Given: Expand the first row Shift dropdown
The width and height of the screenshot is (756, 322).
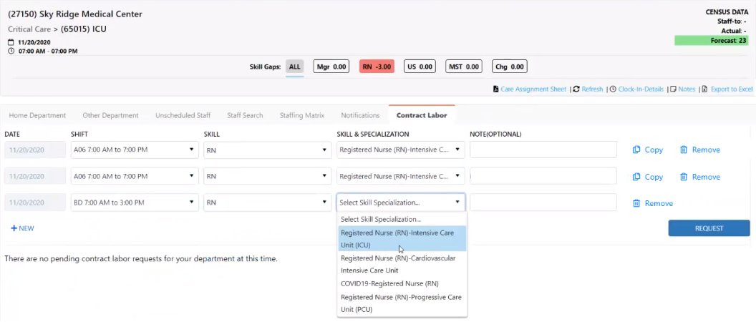Looking at the screenshot, I should (135, 150).
